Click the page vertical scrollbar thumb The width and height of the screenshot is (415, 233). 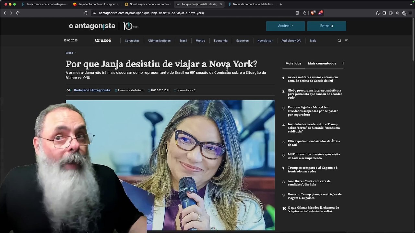click(413, 39)
